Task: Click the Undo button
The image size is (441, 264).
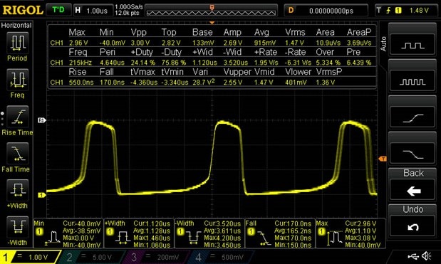Action: click(x=413, y=221)
